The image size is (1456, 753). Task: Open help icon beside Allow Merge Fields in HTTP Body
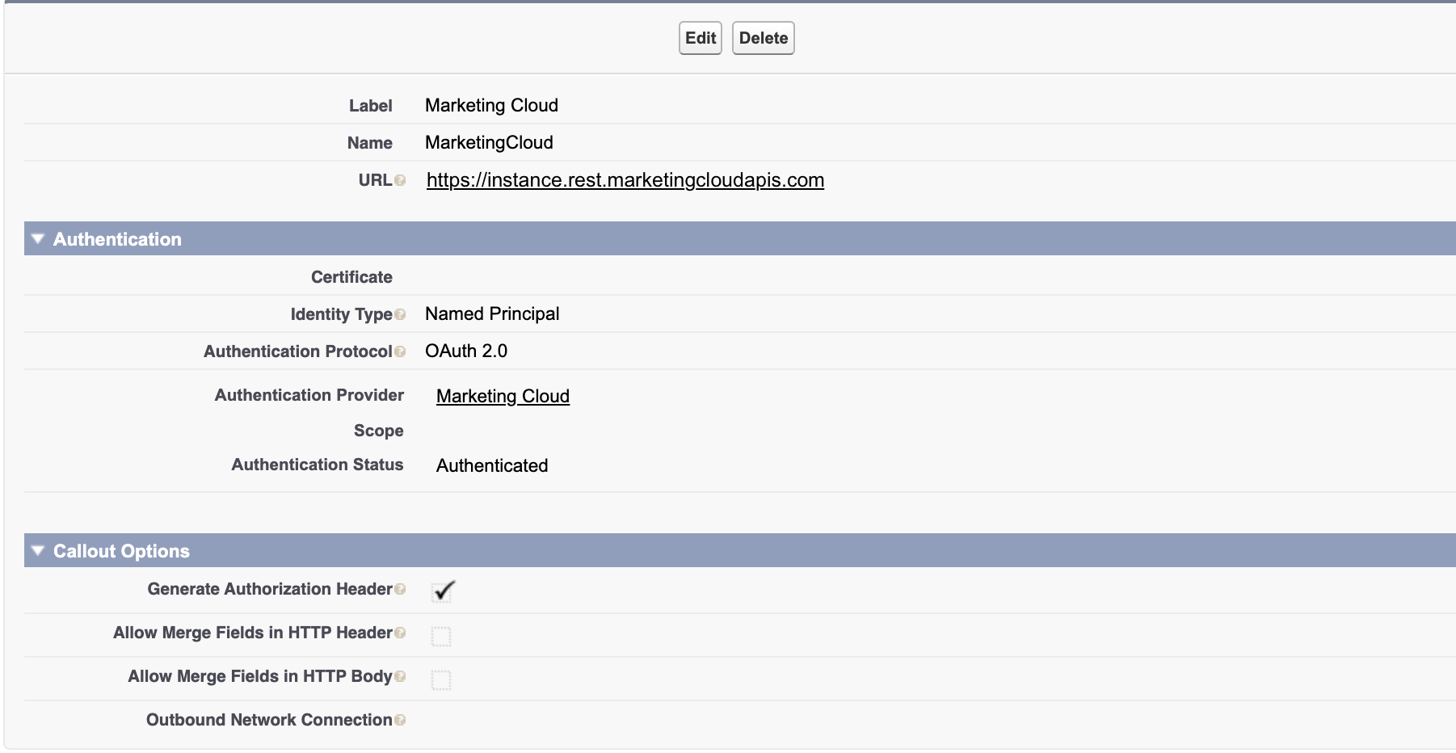[400, 677]
